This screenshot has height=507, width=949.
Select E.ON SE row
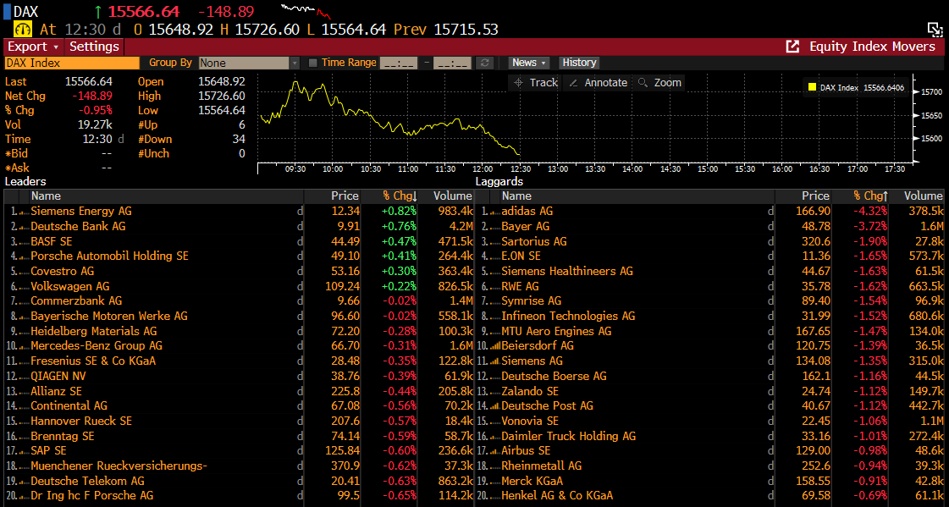[710, 256]
